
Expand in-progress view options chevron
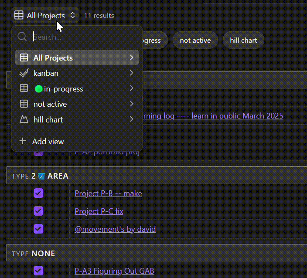click(132, 88)
